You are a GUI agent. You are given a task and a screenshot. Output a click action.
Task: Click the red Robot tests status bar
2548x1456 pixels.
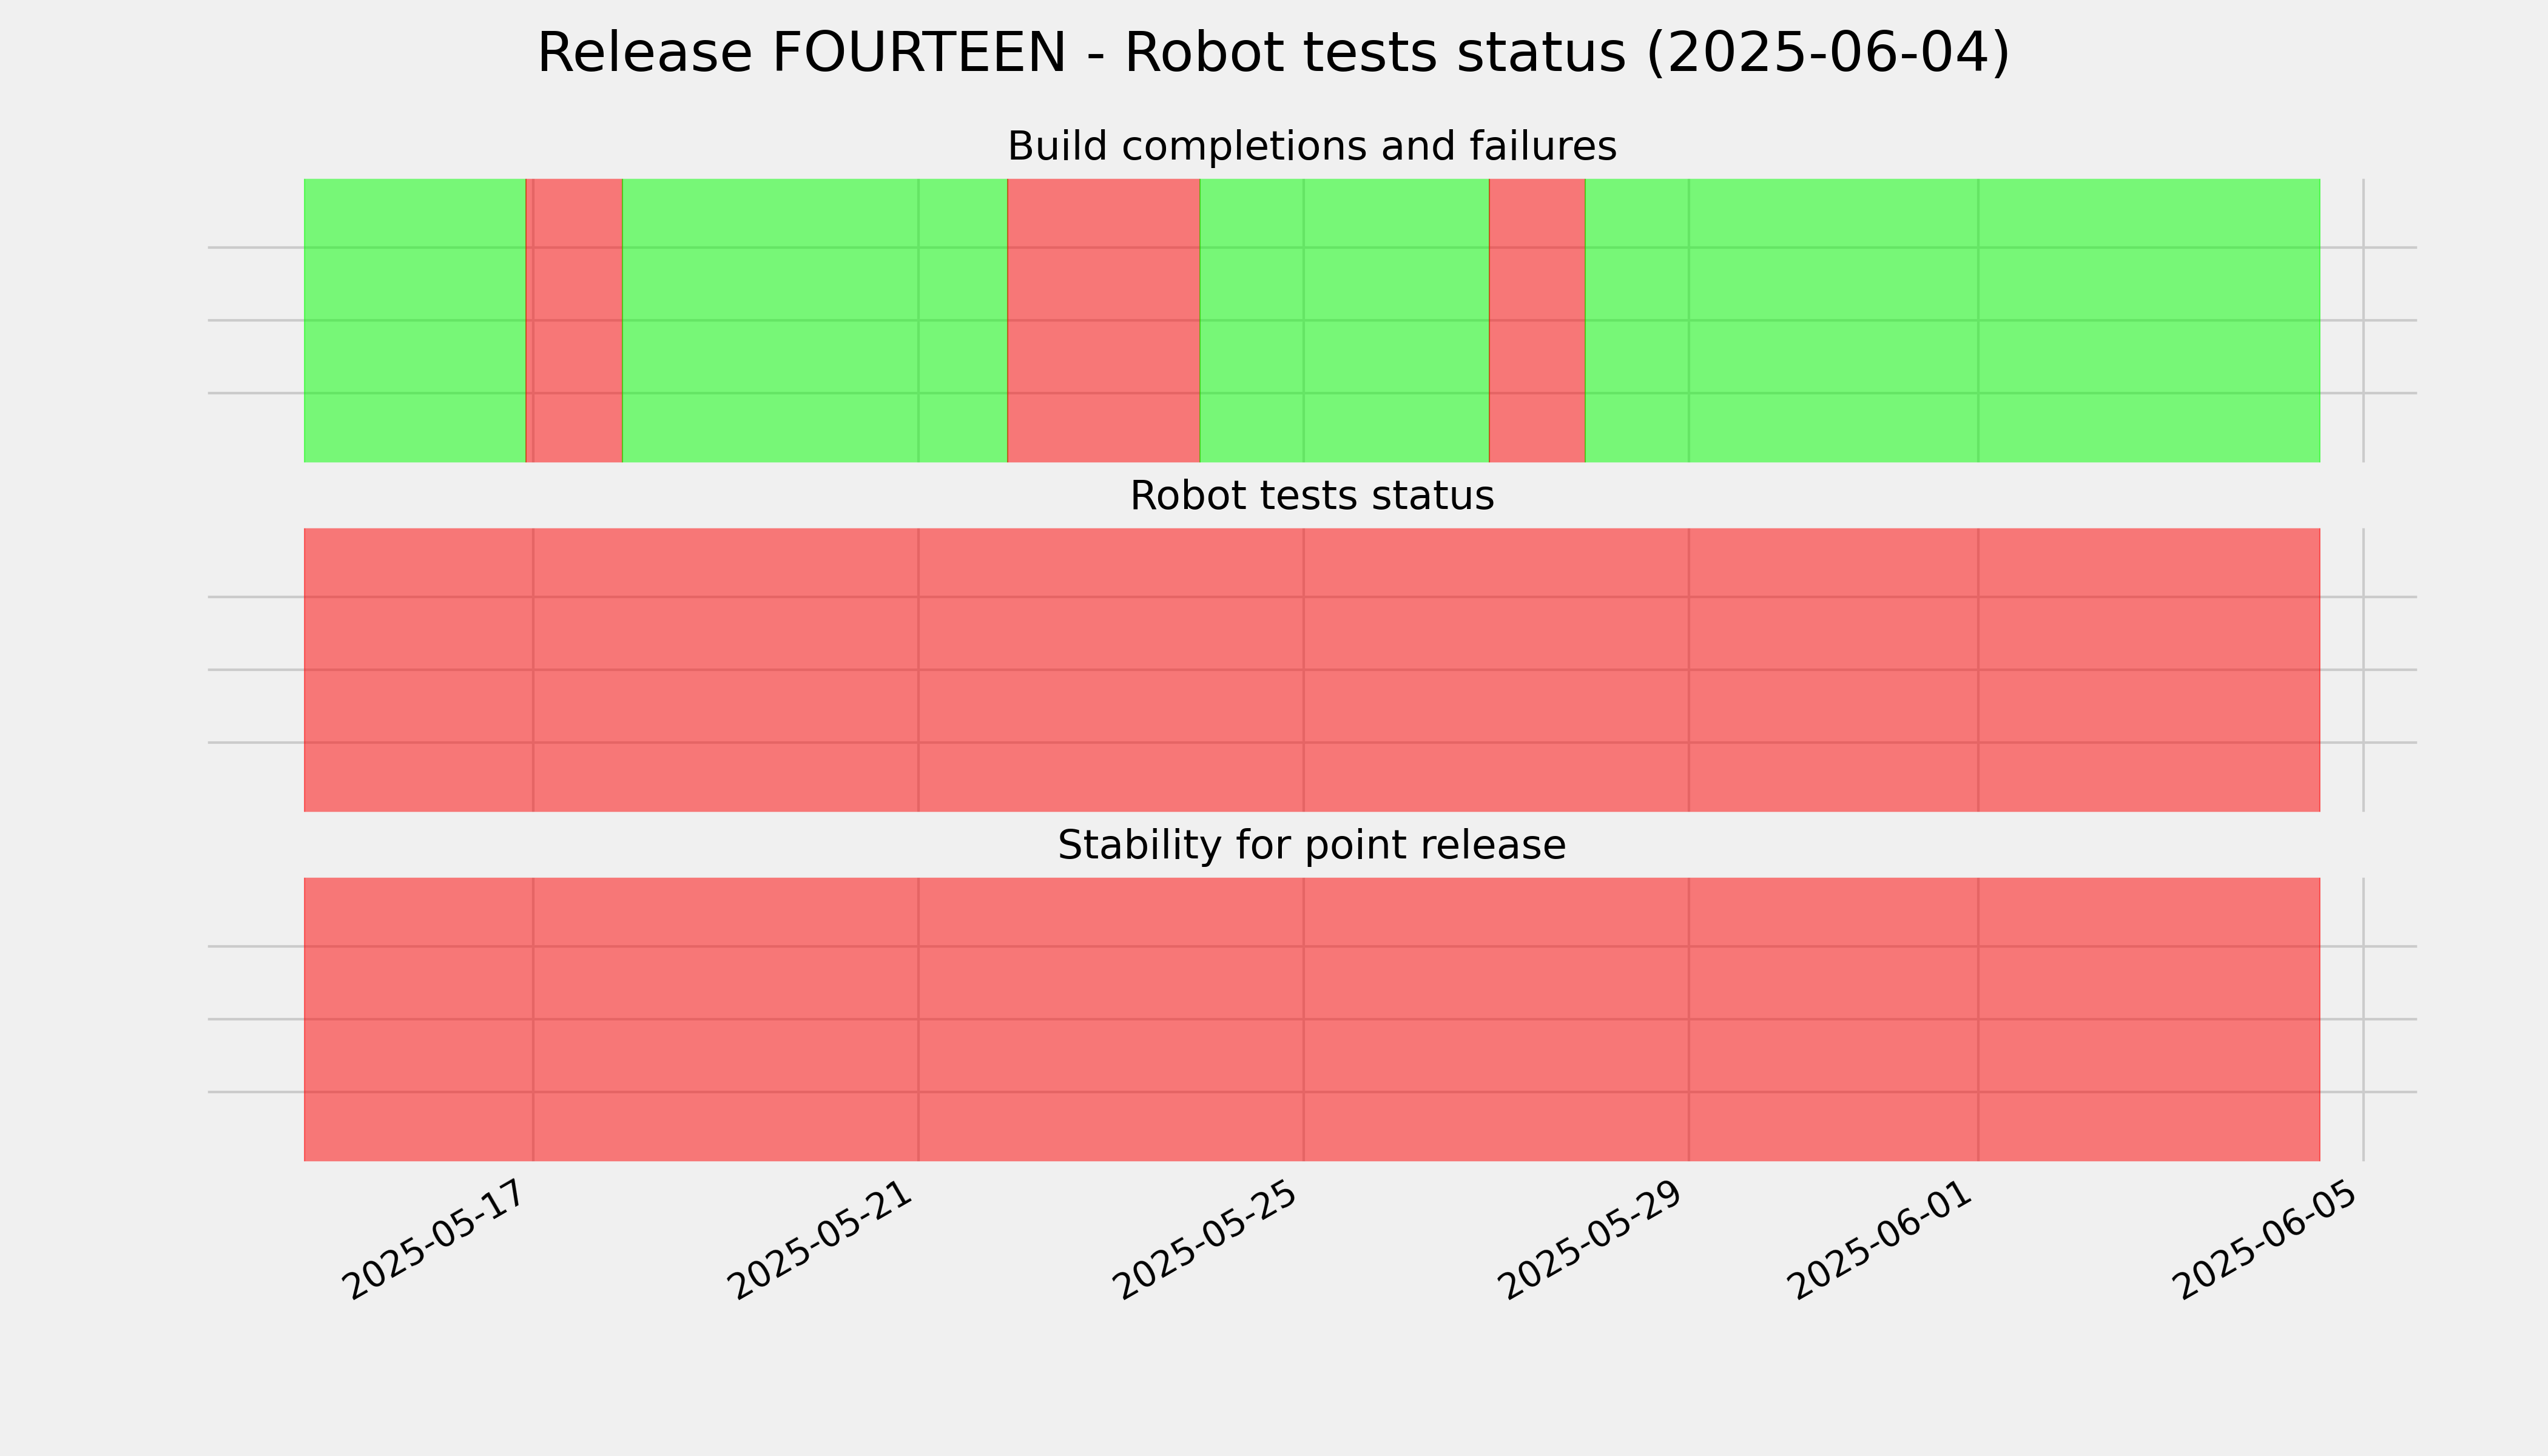1312,670
